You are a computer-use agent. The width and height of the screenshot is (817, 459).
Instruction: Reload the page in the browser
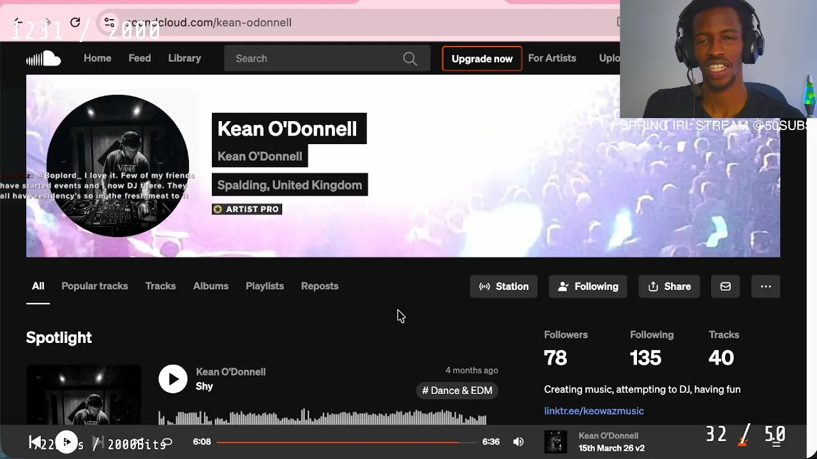(x=75, y=22)
